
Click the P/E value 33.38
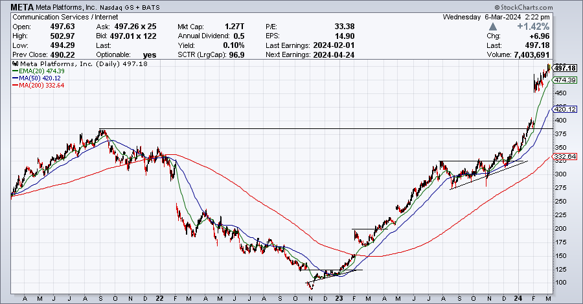point(345,27)
